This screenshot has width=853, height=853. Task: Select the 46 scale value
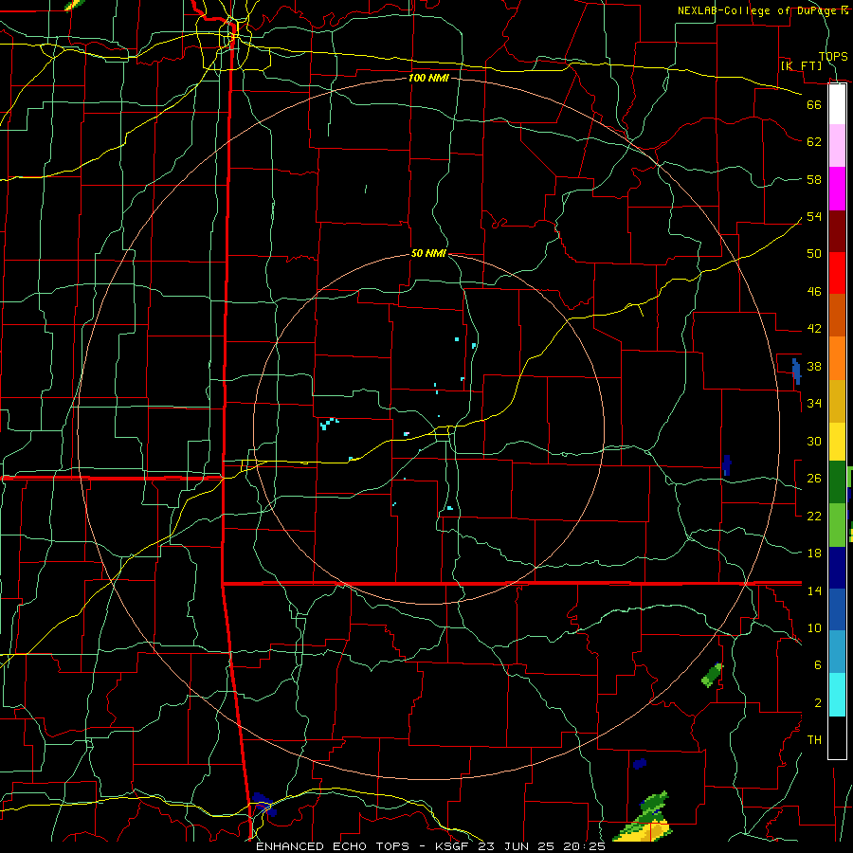click(x=814, y=292)
